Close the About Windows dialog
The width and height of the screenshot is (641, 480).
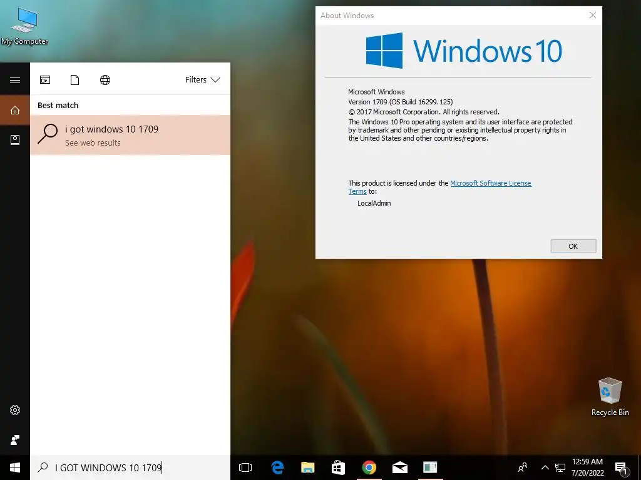[x=592, y=16]
